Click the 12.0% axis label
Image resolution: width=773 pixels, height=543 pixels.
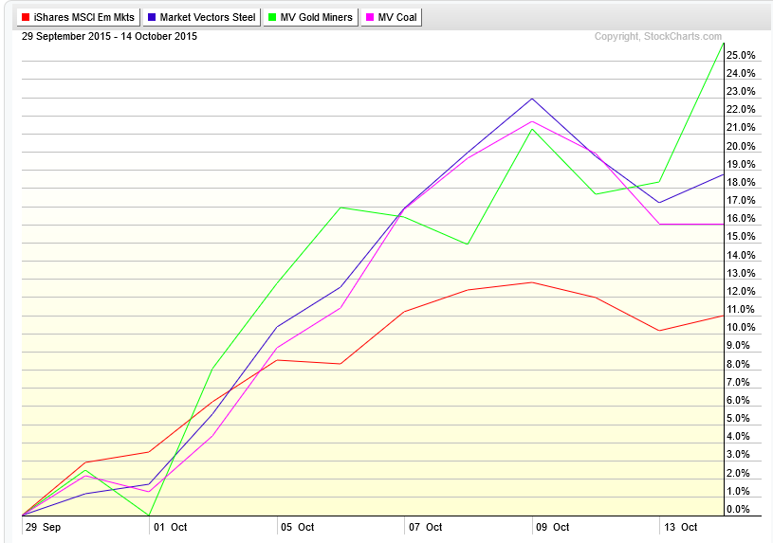(x=741, y=291)
